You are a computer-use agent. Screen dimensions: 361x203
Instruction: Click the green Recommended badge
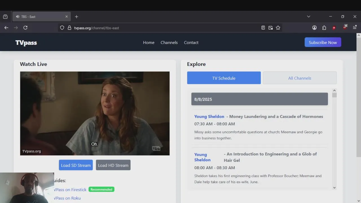click(102, 189)
